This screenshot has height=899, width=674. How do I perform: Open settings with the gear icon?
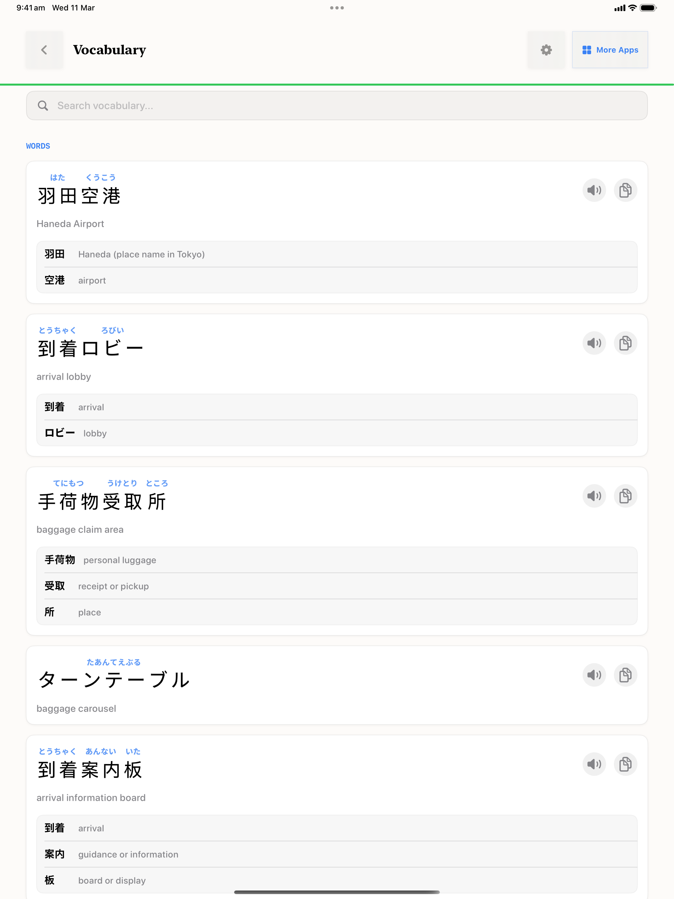[x=546, y=50]
